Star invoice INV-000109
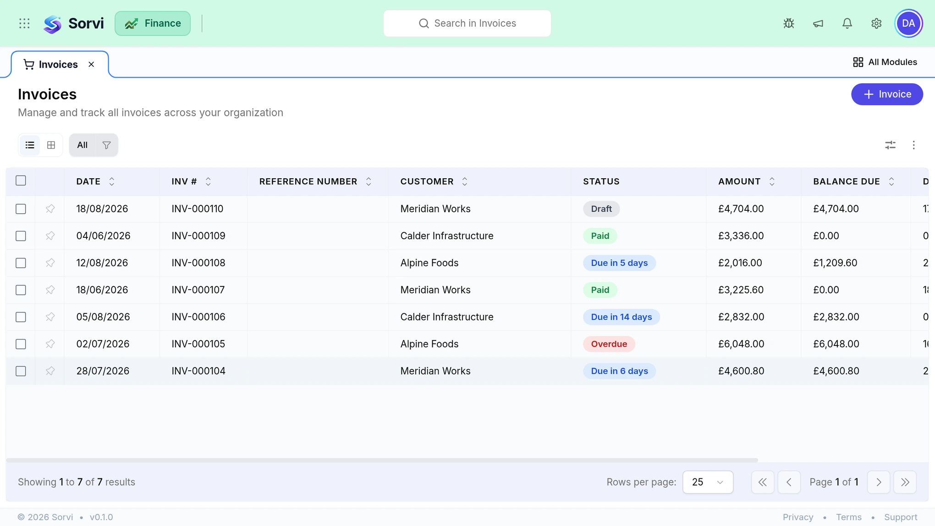The height and width of the screenshot is (526, 935). click(50, 236)
